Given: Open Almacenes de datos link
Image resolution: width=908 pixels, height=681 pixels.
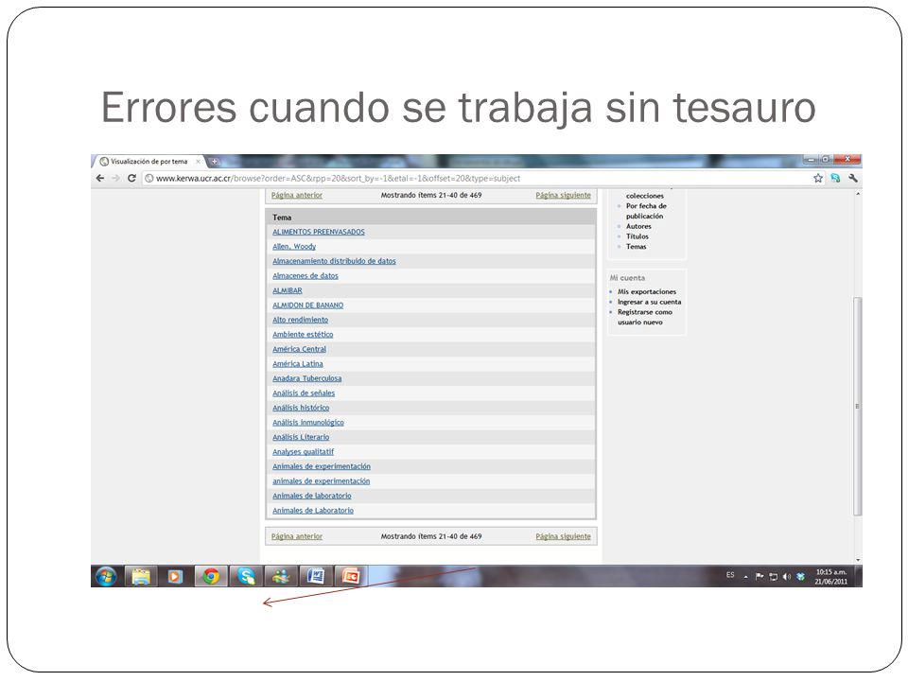Looking at the screenshot, I should pos(306,275).
